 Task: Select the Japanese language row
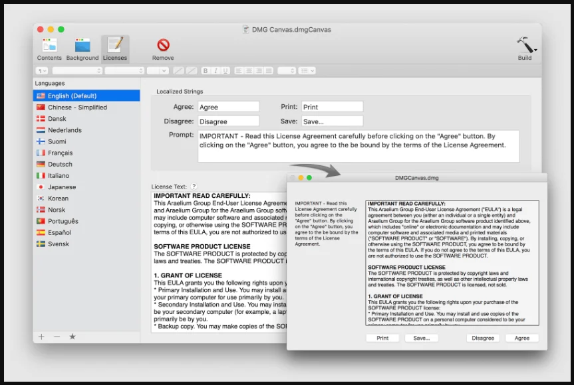tap(86, 187)
